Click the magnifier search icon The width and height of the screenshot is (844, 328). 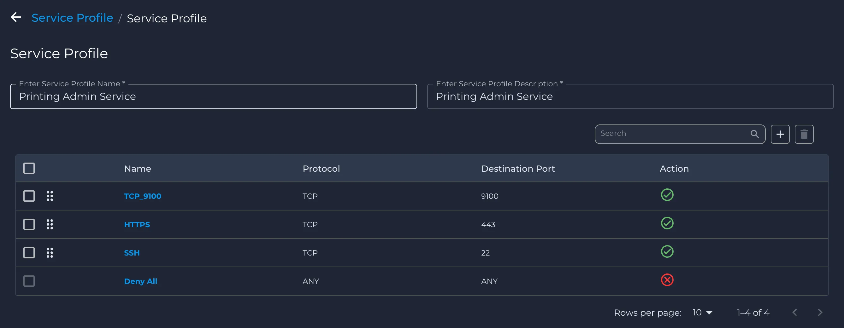755,134
